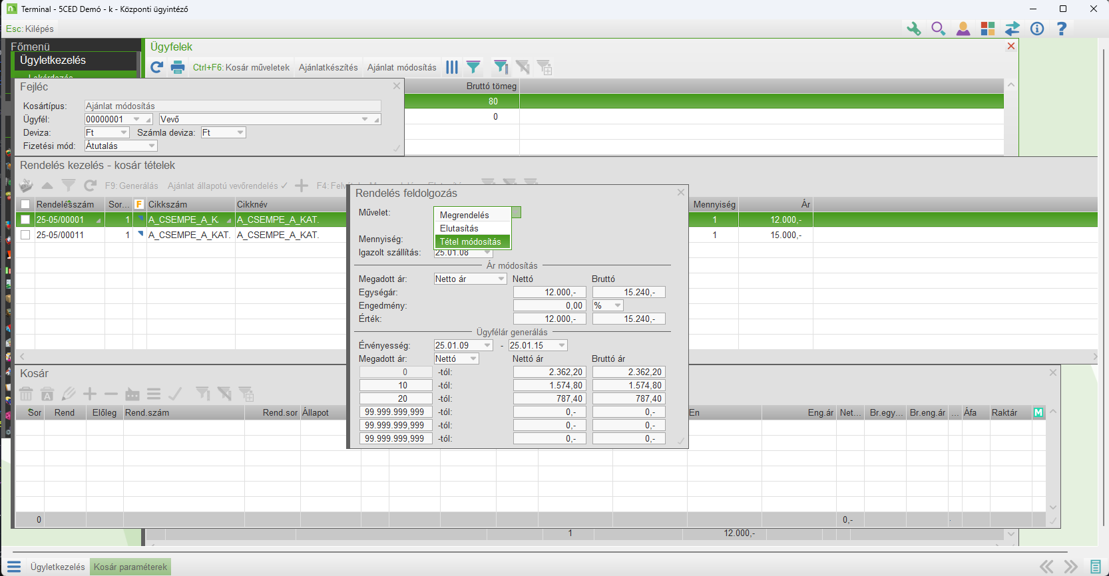Click the printer icon in Ügyfelek toolbar
This screenshot has height=576, width=1109.
178,67
